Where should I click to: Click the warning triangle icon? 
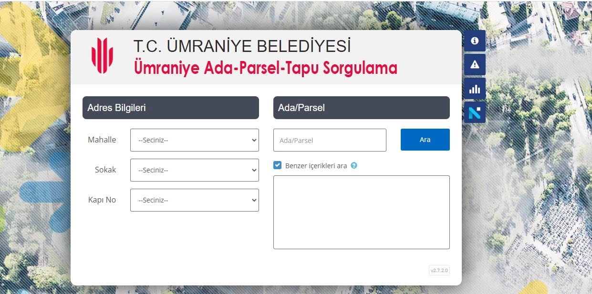tap(475, 65)
